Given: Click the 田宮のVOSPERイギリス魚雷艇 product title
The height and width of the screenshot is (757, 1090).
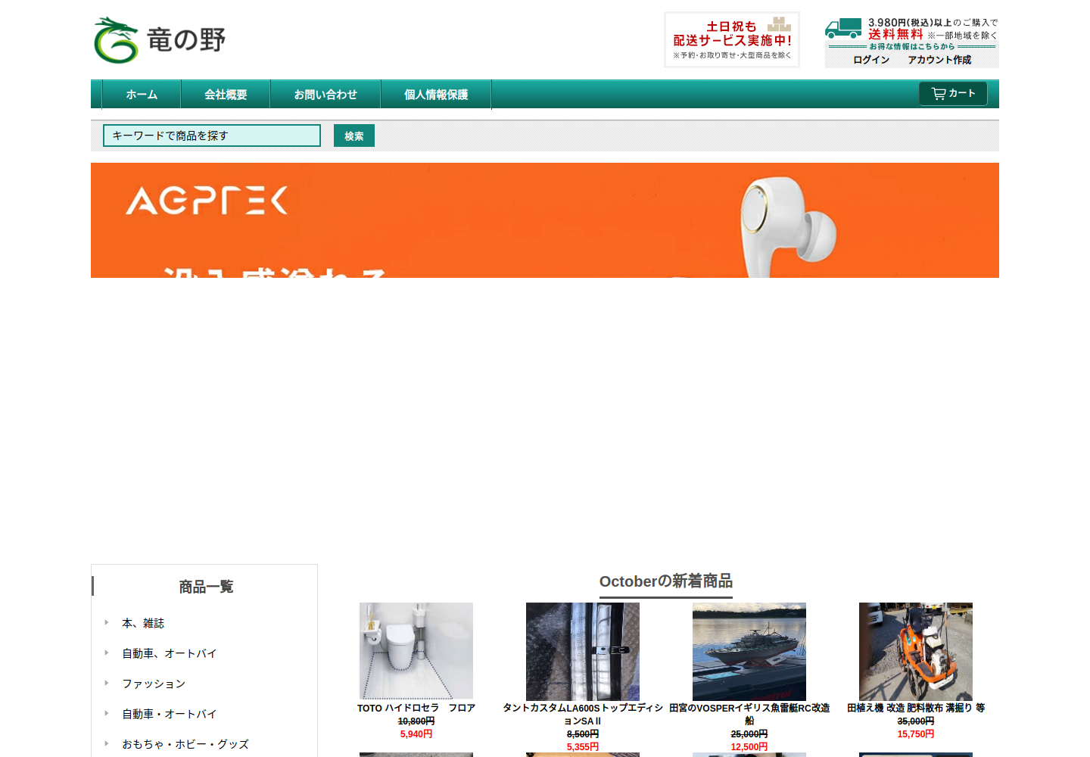Looking at the screenshot, I should [749, 715].
